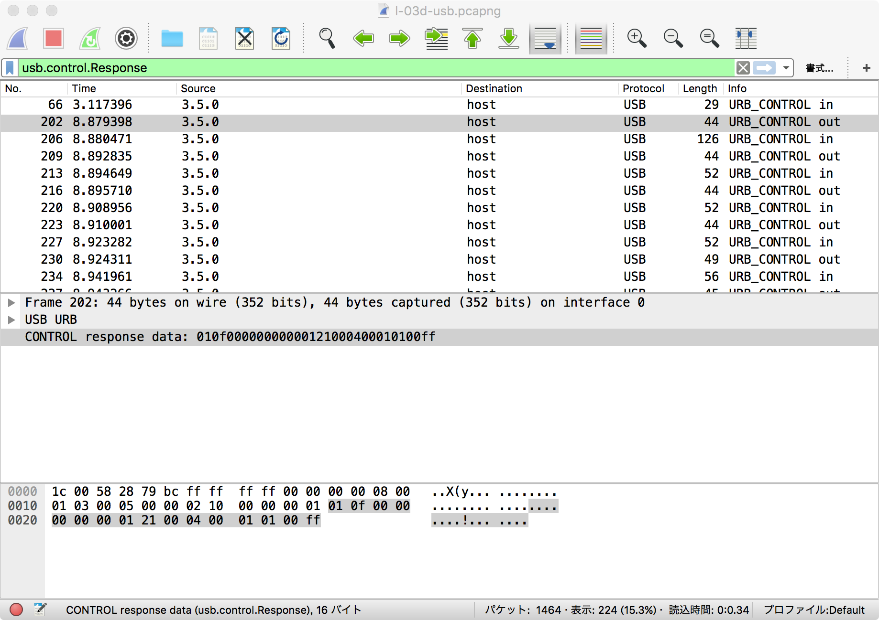Select packet 234 with length 56
Viewport: 879px width, 620px height.
point(439,277)
